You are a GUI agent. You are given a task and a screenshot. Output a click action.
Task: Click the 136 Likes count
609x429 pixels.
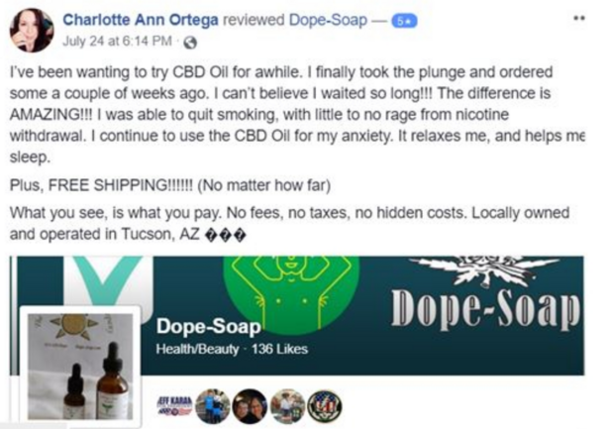tap(279, 349)
